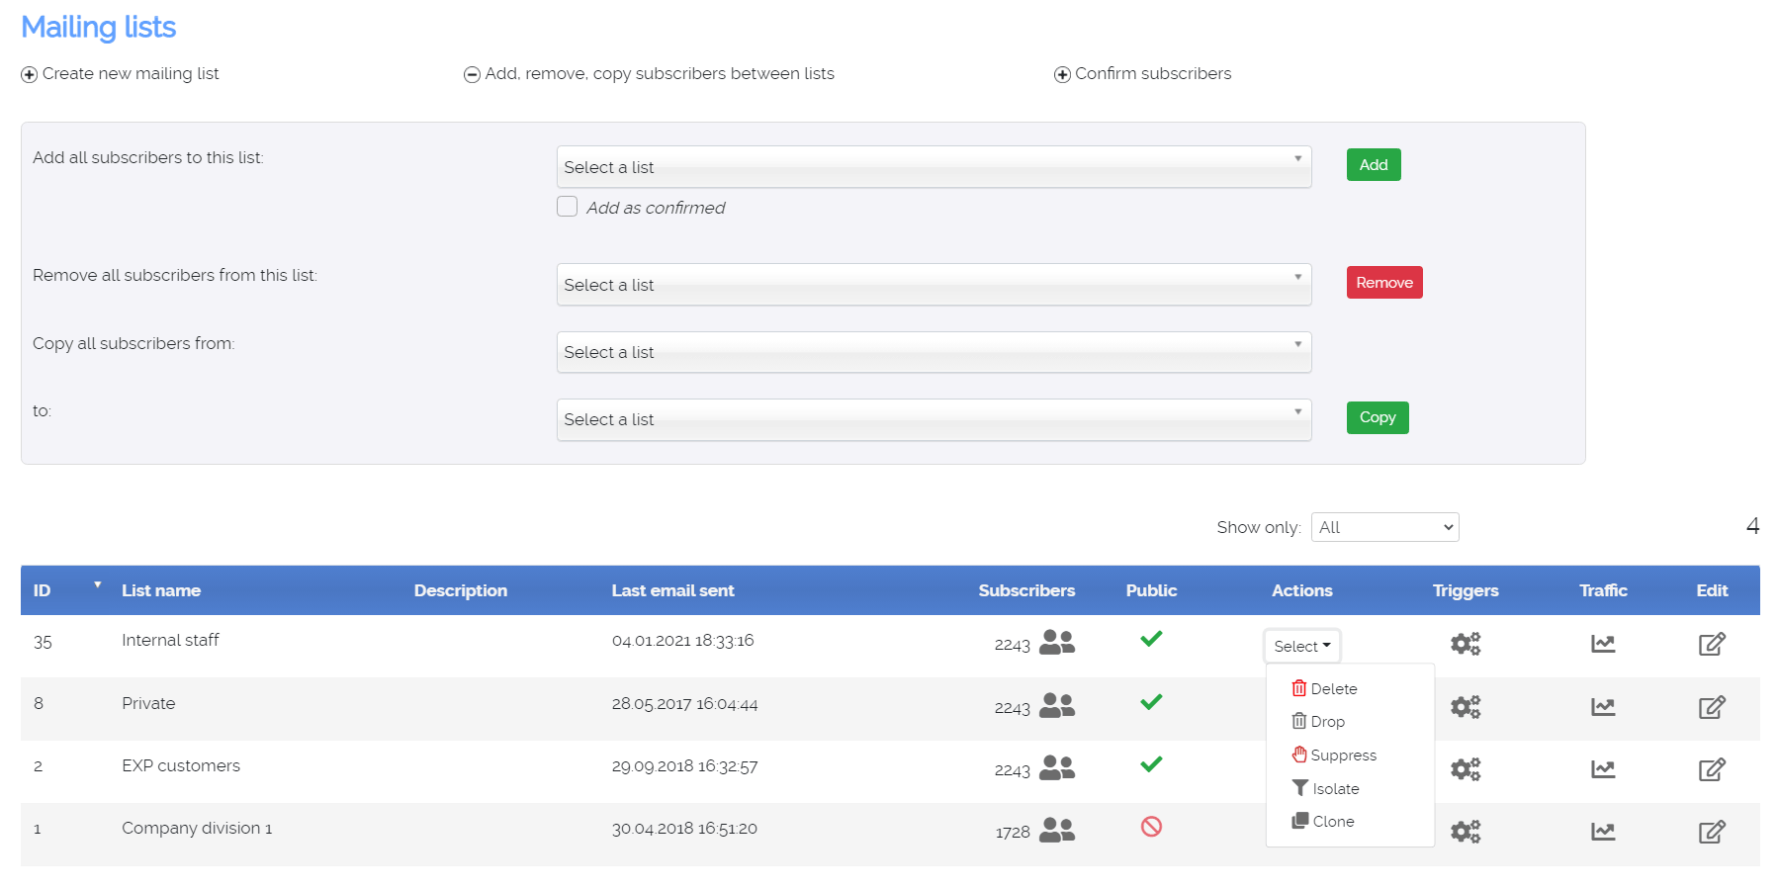Image resolution: width=1779 pixels, height=890 pixels.
Task: Open the Show only filter dropdown
Action: 1384,527
